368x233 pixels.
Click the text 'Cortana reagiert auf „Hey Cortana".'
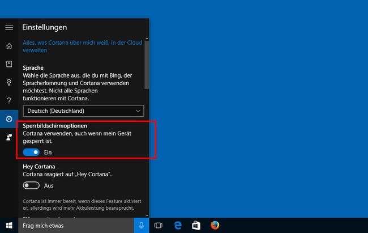[x=67, y=174]
